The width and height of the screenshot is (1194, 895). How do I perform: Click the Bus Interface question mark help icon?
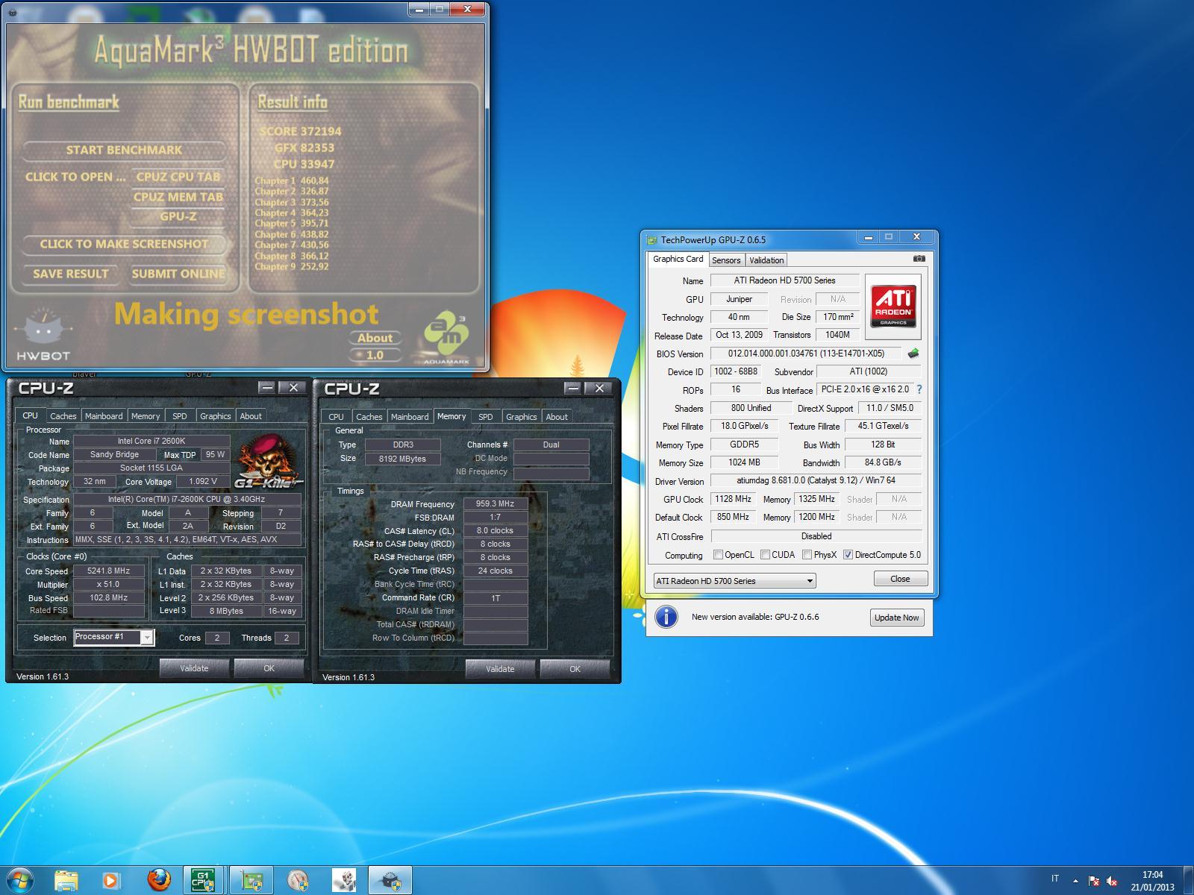tap(919, 389)
